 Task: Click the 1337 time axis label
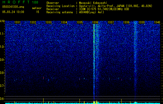(x=111, y=22)
